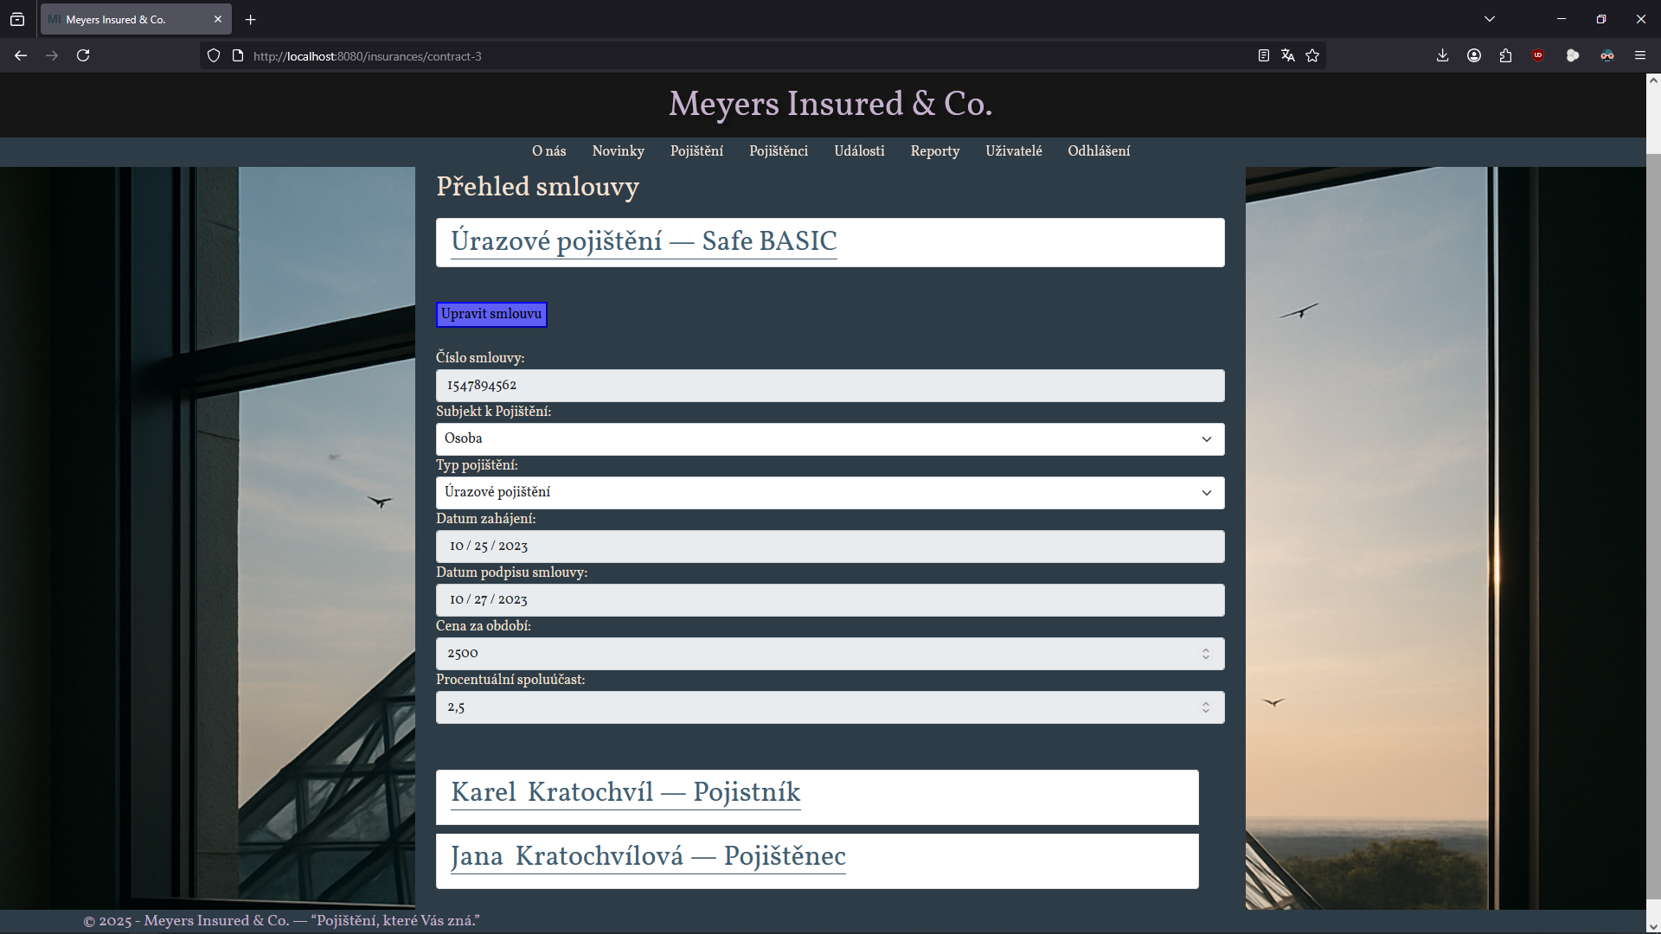Image resolution: width=1661 pixels, height=934 pixels.
Task: Open the browser downloads icon
Action: coord(1442,55)
